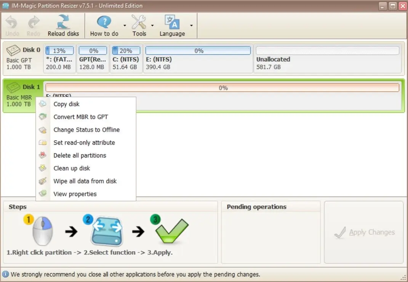Select the FAT 200.0 MB partition bar

click(x=59, y=50)
